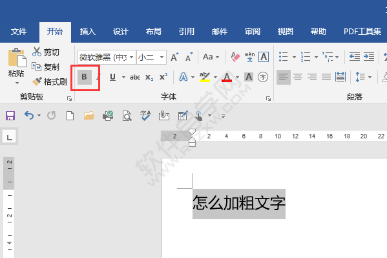Switch to 引用 tab

187,32
